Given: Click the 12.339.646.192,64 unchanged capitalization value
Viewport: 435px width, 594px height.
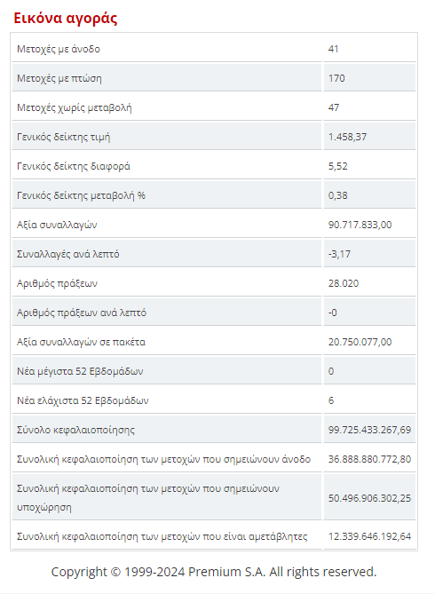Looking at the screenshot, I should pyautogui.click(x=369, y=536).
